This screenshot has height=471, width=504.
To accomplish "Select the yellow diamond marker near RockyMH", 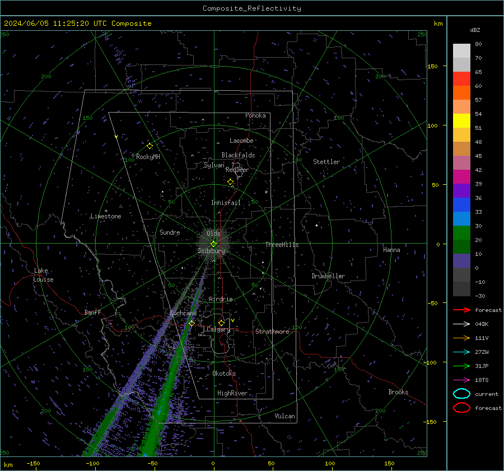I will (150, 146).
